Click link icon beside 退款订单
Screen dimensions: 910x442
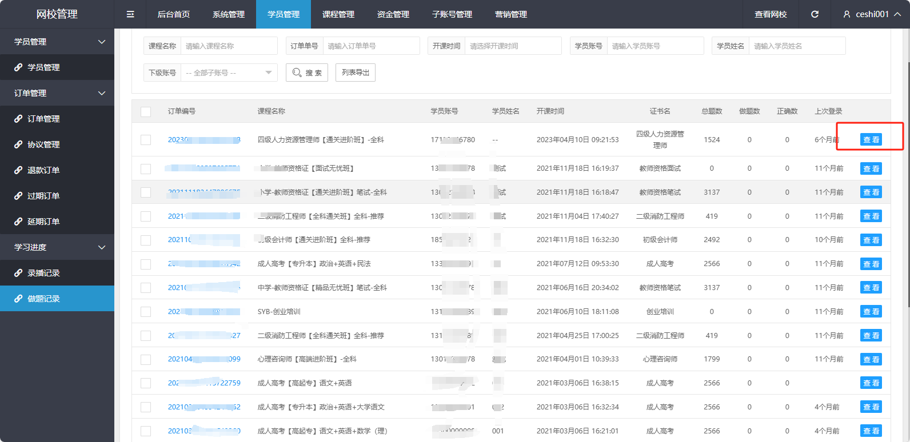[18, 170]
